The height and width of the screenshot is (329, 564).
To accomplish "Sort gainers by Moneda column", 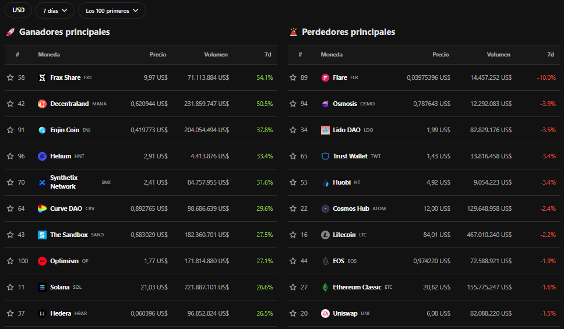I will (49, 55).
